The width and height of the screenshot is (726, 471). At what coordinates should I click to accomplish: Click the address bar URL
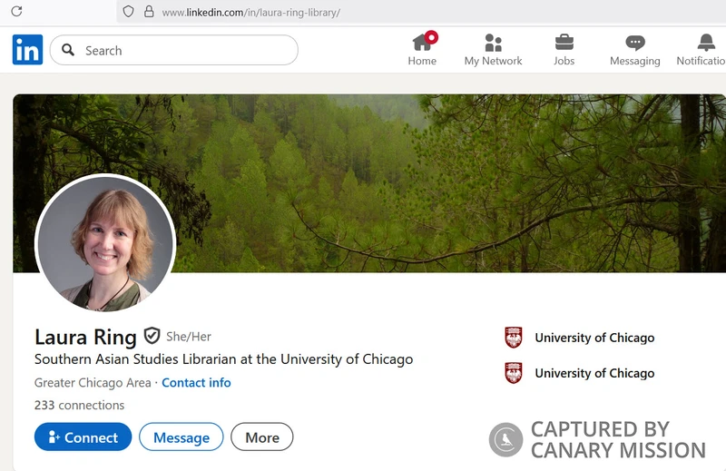point(251,13)
